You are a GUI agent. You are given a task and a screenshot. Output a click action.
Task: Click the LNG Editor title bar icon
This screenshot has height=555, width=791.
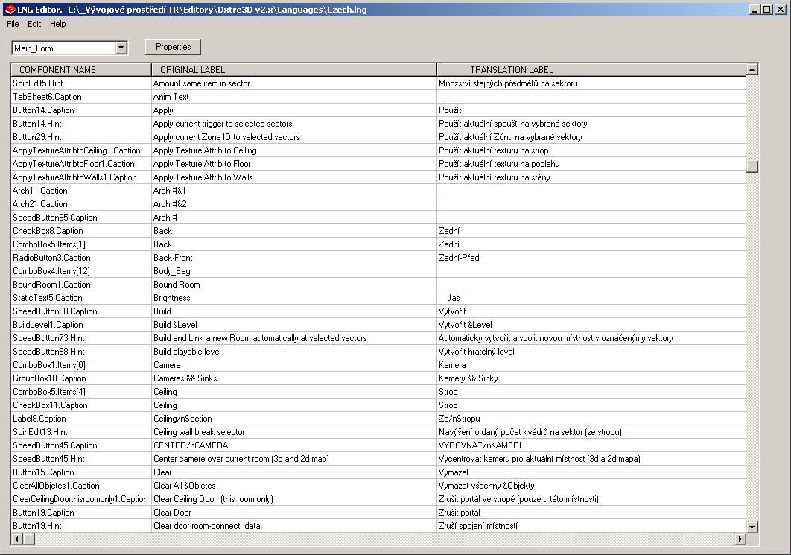[10, 9]
